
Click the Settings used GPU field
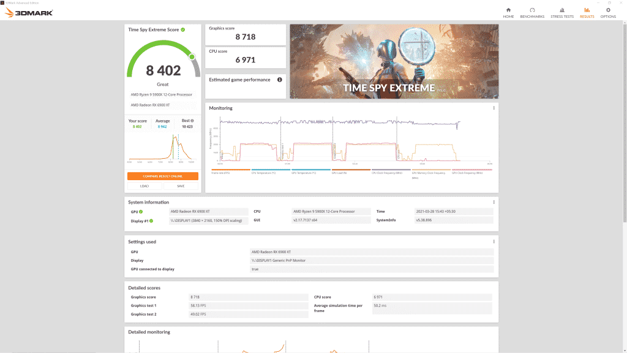[372, 252]
